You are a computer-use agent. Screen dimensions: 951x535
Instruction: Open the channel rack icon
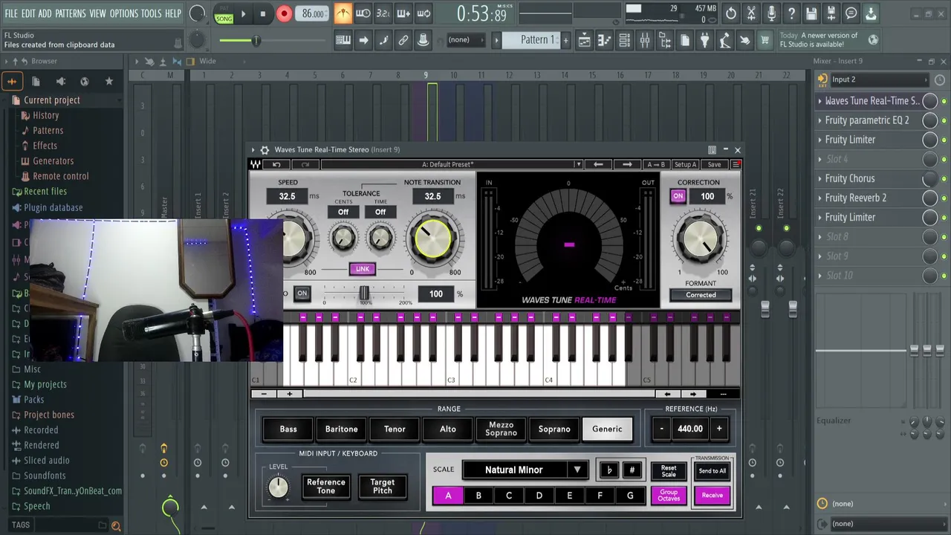click(625, 40)
